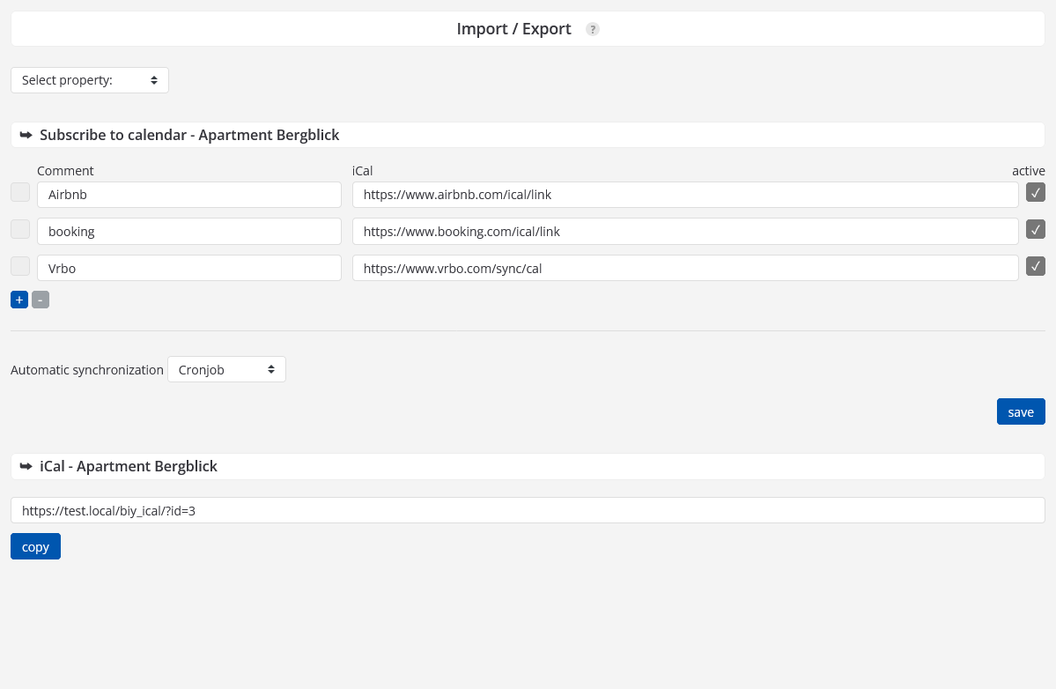Click the plus icon to add row

click(x=19, y=300)
